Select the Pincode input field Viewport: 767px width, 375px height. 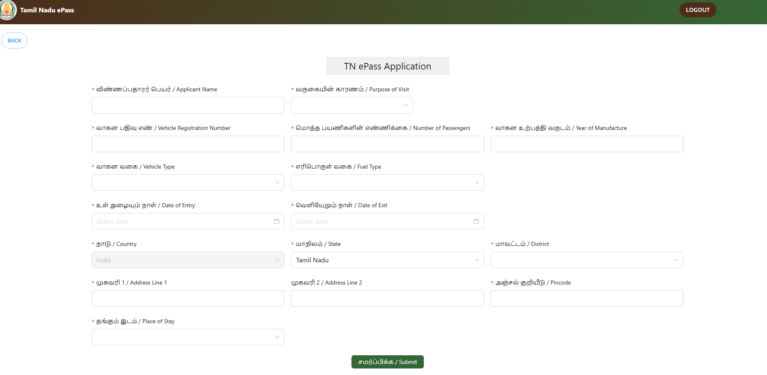[587, 299]
